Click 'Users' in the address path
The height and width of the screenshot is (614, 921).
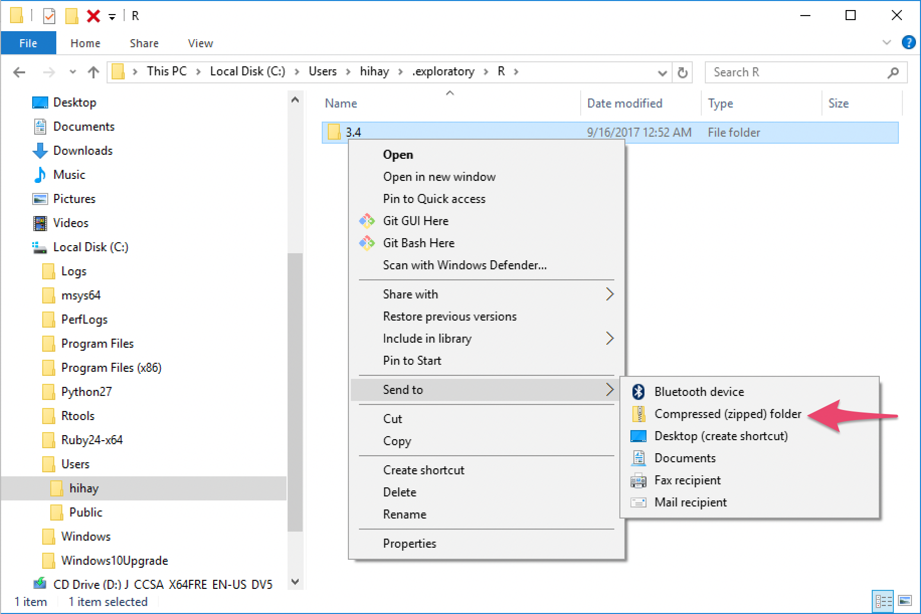point(322,71)
